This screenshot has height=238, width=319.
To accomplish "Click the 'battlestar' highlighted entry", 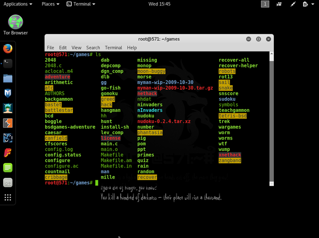I will point(59,110).
